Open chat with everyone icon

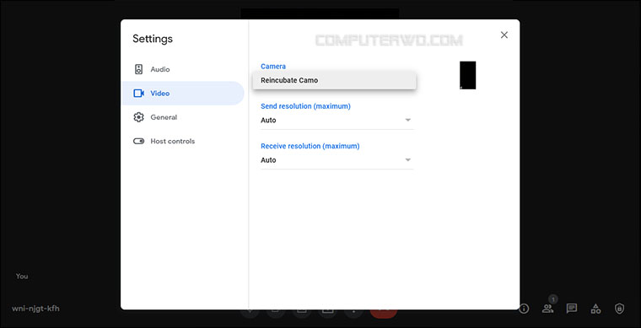click(572, 309)
